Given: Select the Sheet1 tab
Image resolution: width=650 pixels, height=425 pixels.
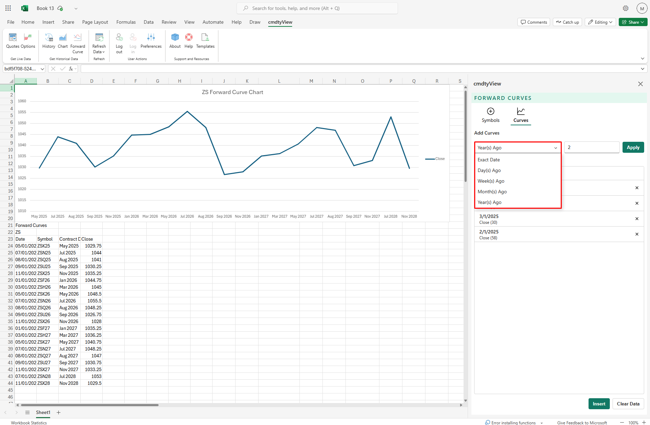Looking at the screenshot, I should tap(43, 412).
